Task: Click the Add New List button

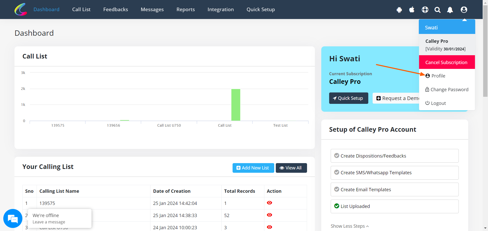Action: [253, 168]
